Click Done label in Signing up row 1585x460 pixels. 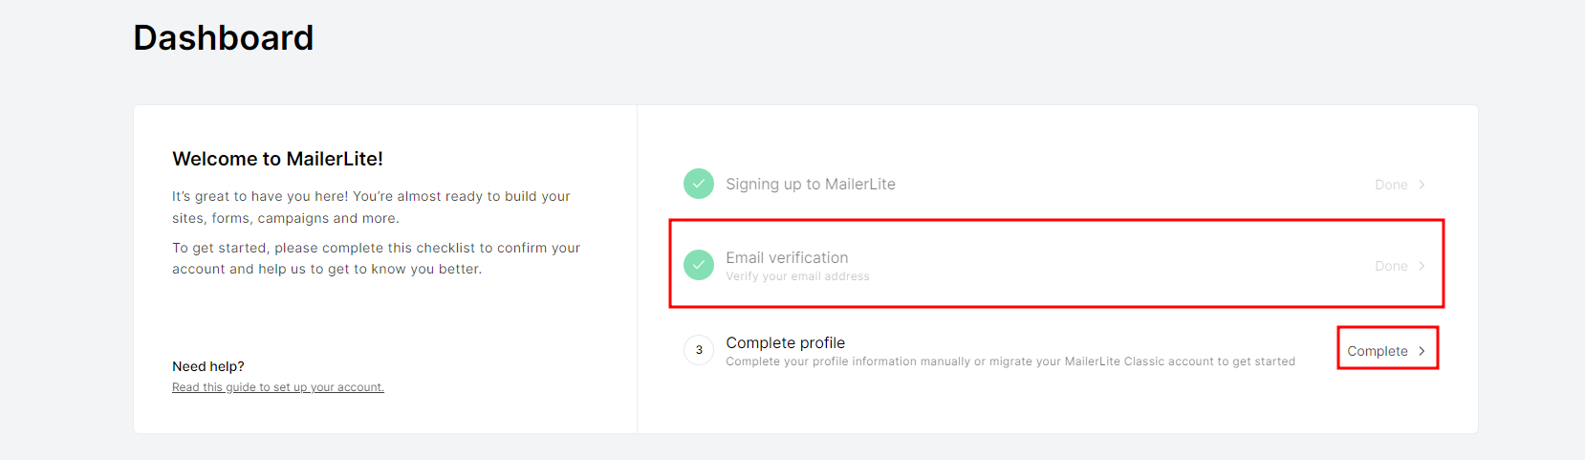1391,185
